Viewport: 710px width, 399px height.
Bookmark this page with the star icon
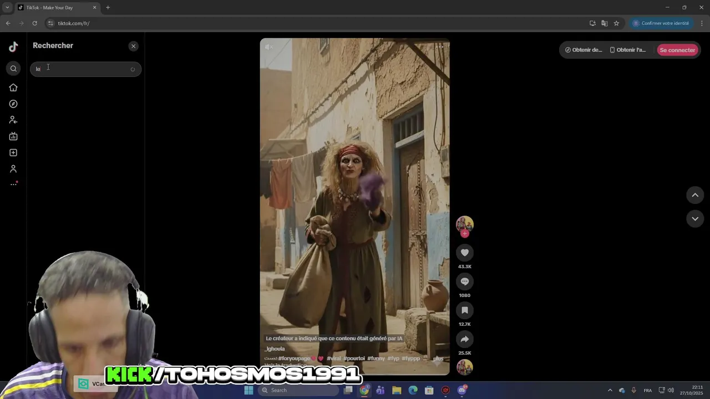click(616, 23)
